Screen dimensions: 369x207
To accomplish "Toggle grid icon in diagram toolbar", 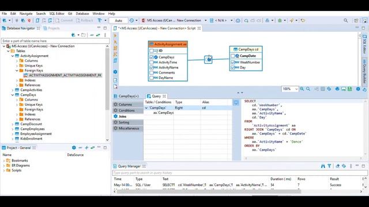I will (x=323, y=89).
